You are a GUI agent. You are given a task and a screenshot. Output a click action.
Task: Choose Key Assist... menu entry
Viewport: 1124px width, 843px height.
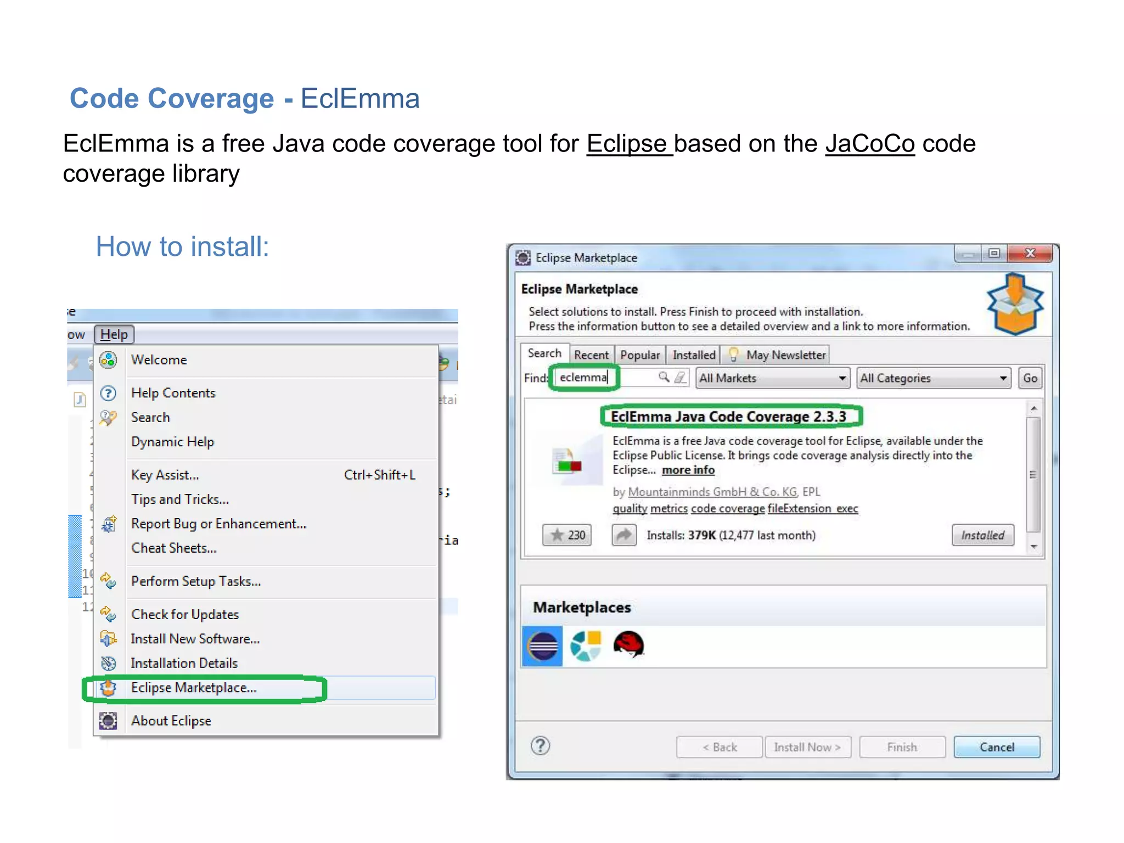[x=266, y=475]
